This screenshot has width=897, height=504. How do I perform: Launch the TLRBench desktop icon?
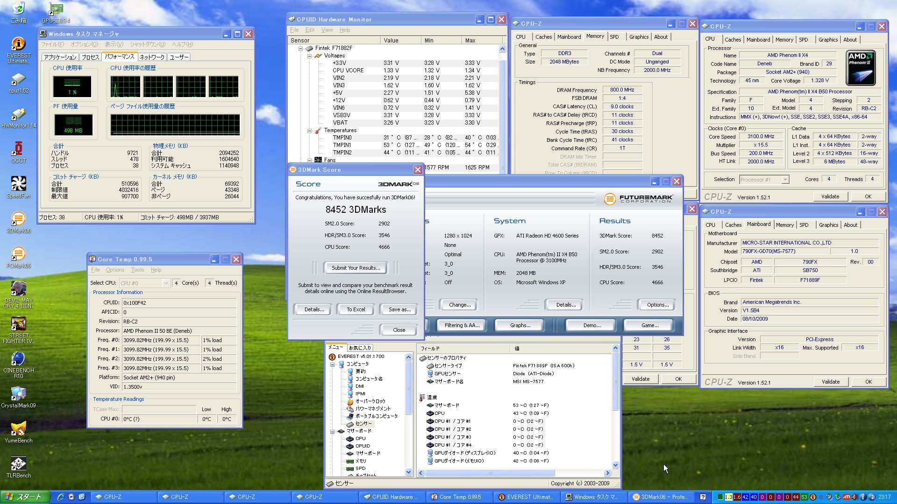coord(18,464)
